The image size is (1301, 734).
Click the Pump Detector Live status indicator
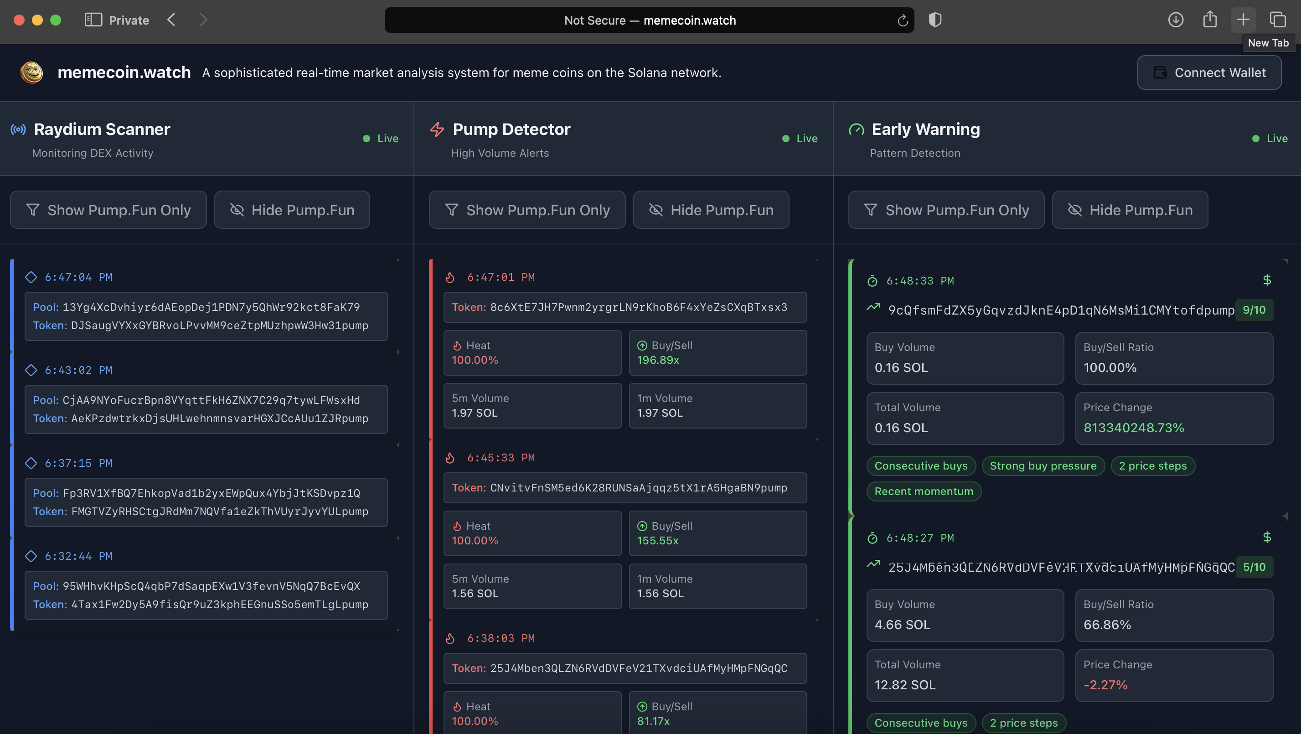pyautogui.click(x=800, y=139)
